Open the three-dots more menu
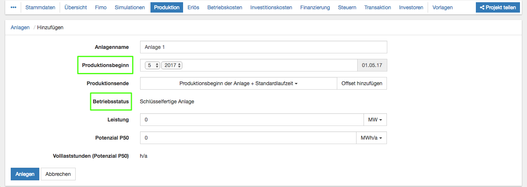Image resolution: width=527 pixels, height=187 pixels. 13,7
